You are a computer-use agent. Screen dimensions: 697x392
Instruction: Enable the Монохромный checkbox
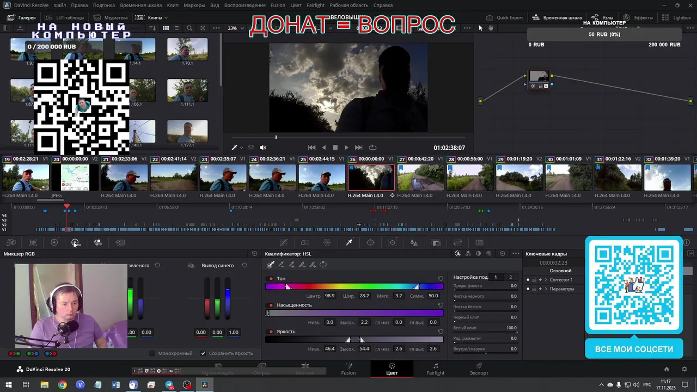152,353
